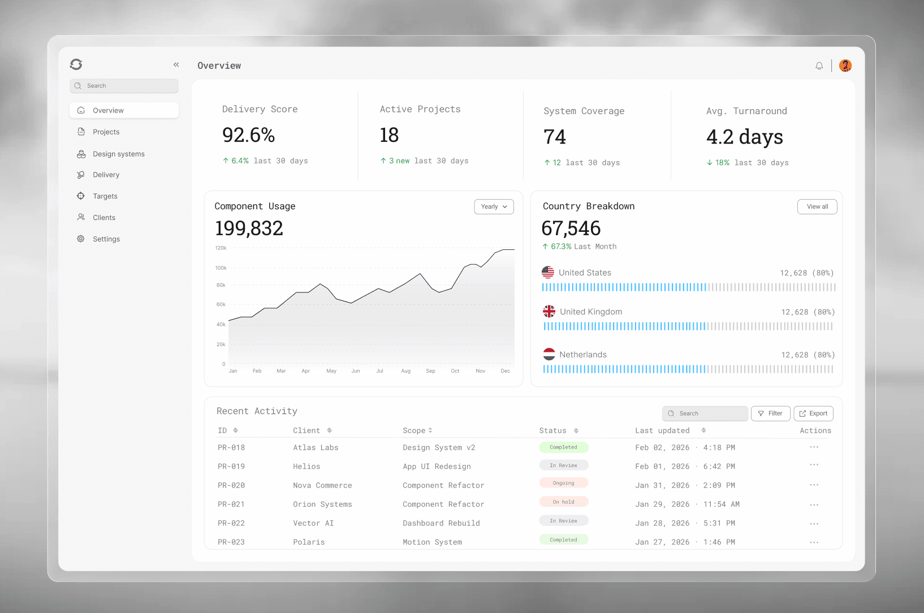Viewport: 924px width, 613px height.
Task: Sort the Status column
Action: (x=576, y=430)
